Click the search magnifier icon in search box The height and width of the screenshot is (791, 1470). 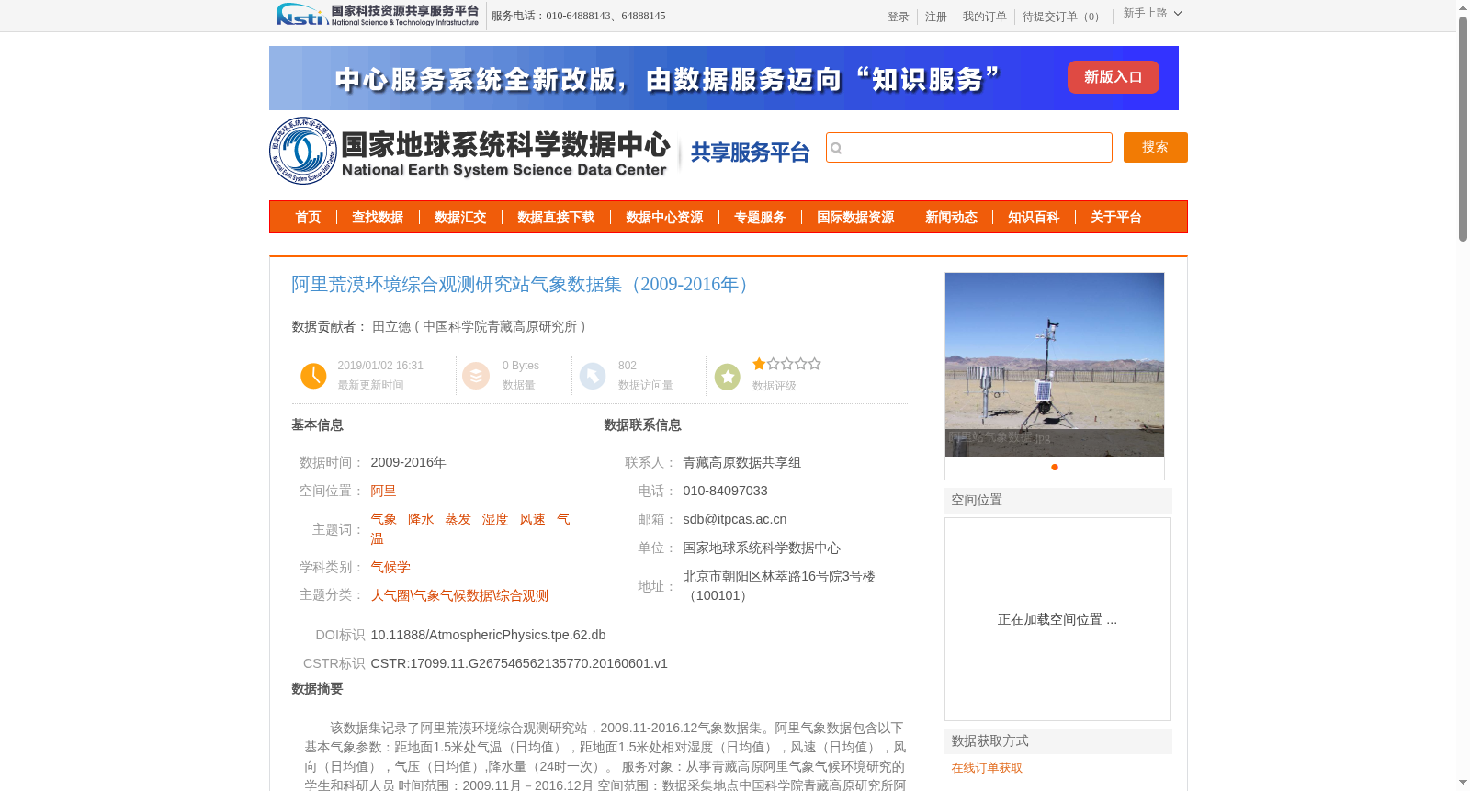[x=836, y=148]
